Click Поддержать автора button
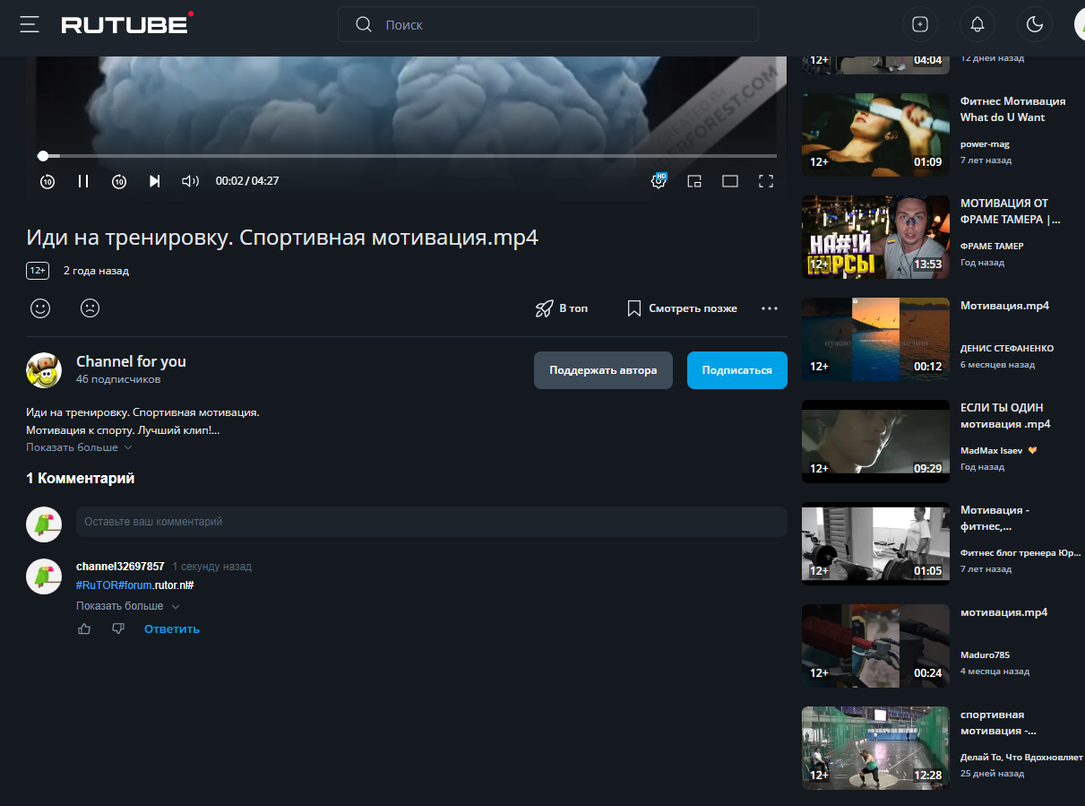1085x806 pixels. 603,370
